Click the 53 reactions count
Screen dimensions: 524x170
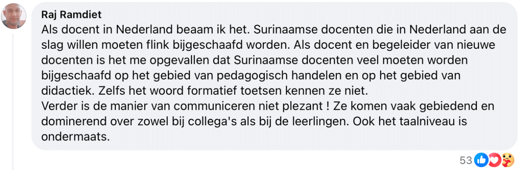(x=466, y=160)
